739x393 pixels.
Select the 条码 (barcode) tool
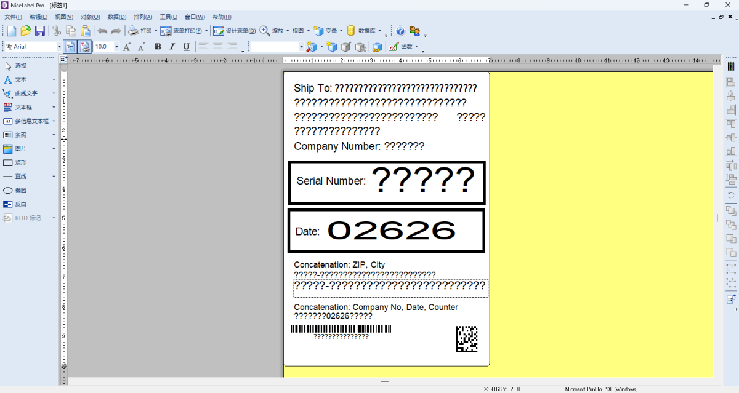point(20,135)
